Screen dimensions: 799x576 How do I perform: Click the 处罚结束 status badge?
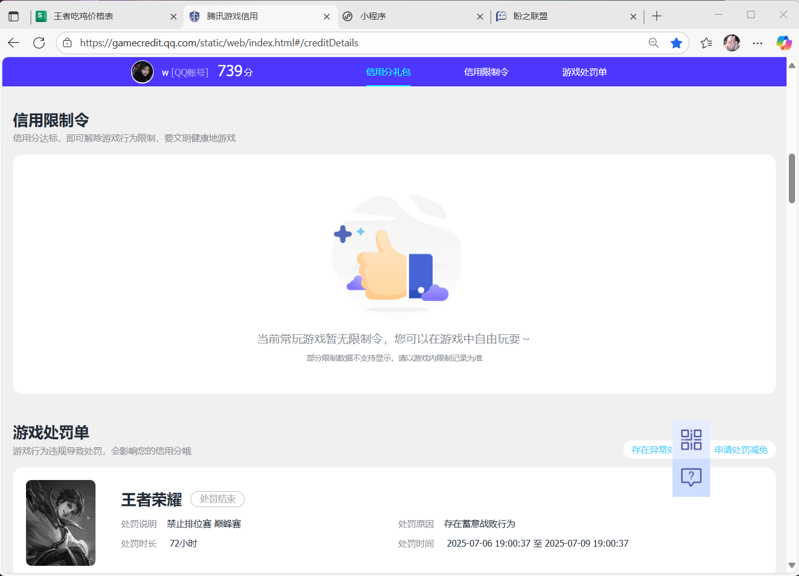218,499
